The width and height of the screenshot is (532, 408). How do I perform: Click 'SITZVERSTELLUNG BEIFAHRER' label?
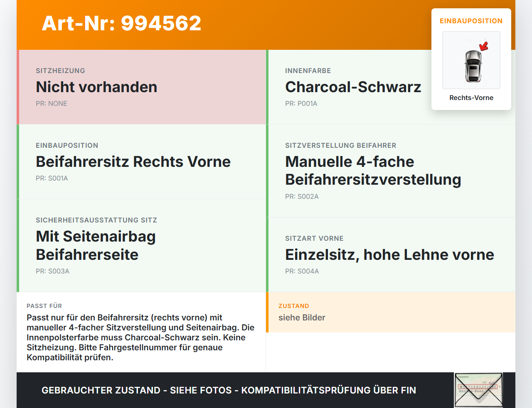(341, 145)
